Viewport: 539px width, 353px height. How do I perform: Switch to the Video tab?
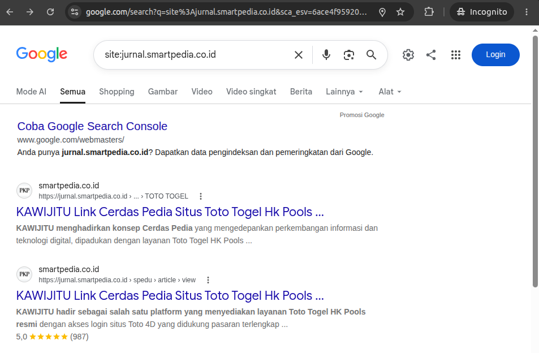(x=202, y=92)
